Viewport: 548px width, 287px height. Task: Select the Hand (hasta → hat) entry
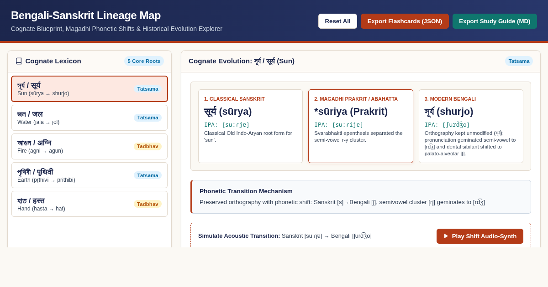90,204
